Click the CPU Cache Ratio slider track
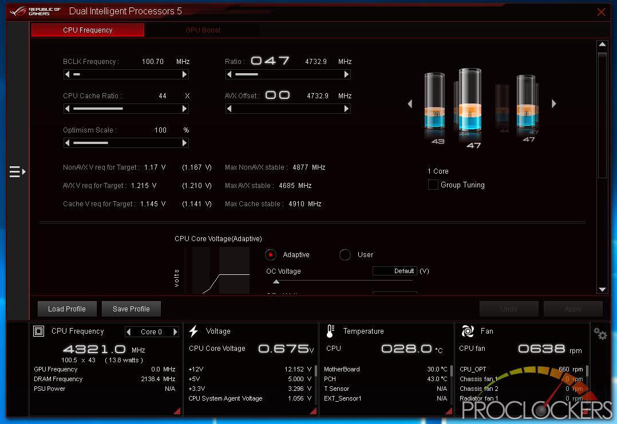The width and height of the screenshot is (617, 424). (126, 109)
